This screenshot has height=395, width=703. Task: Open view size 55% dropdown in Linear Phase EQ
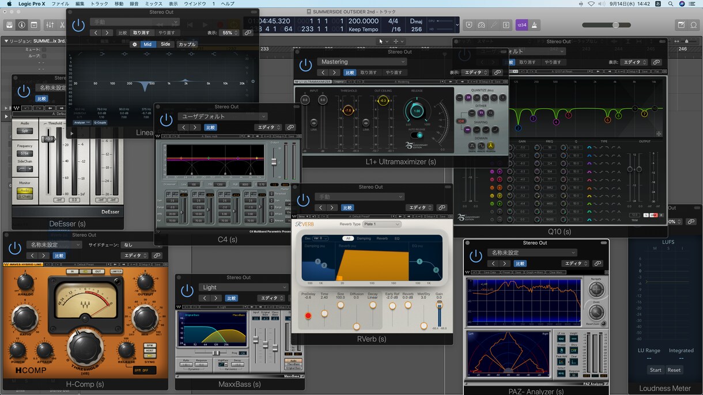click(230, 33)
